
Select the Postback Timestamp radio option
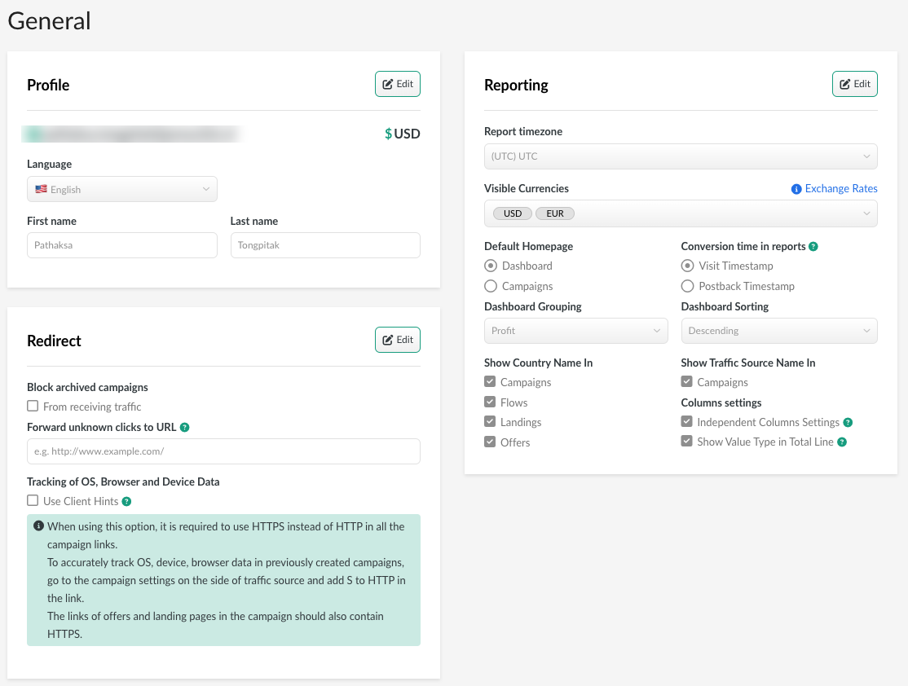687,286
